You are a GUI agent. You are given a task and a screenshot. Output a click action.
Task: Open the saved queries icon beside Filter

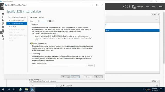68,86
